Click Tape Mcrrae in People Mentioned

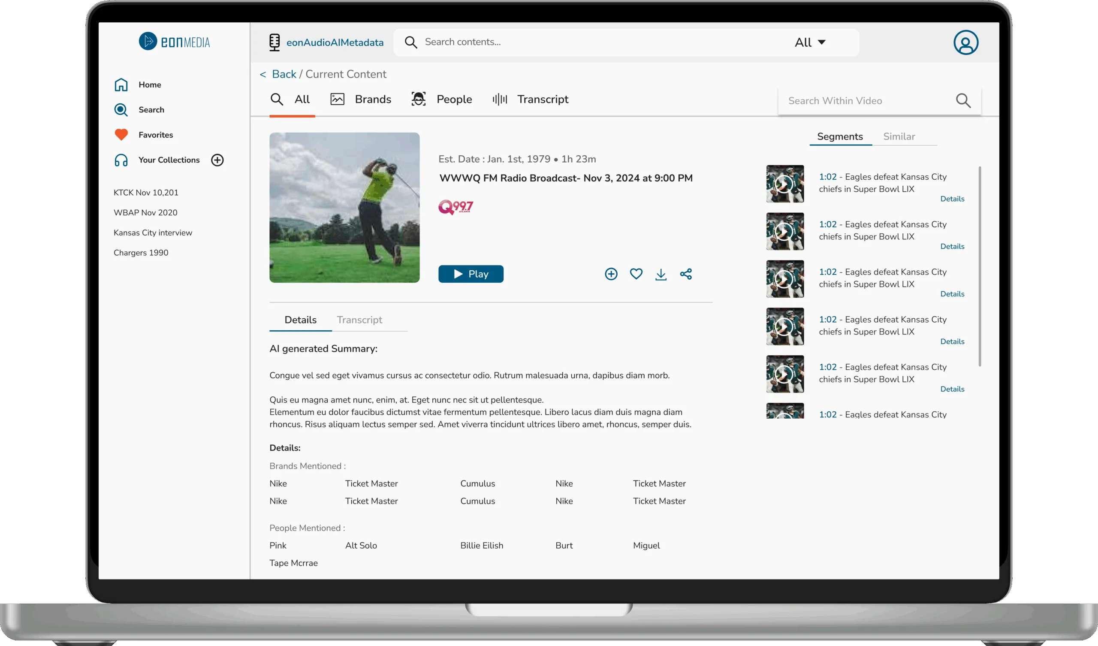293,563
